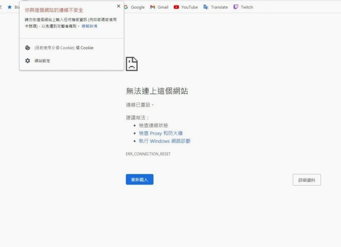The height and width of the screenshot is (247, 341).
Task: Open the Gmail bookmark
Action: 159,7
